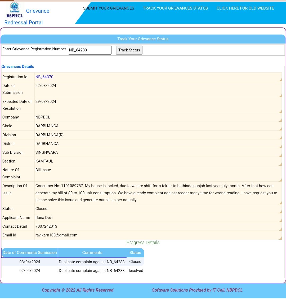Click progress date 02/04/2024
Screen dimensions: 286x299
[30, 271]
